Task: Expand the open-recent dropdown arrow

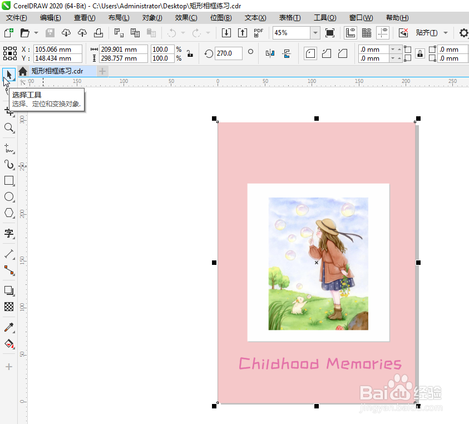Action: 36,33
